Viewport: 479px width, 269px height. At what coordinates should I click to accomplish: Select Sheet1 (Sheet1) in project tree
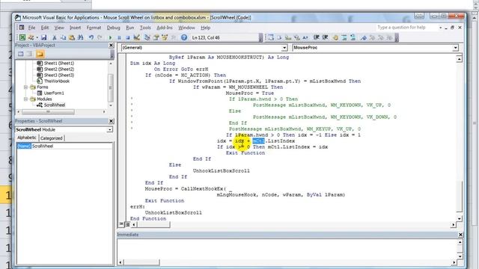click(x=58, y=63)
